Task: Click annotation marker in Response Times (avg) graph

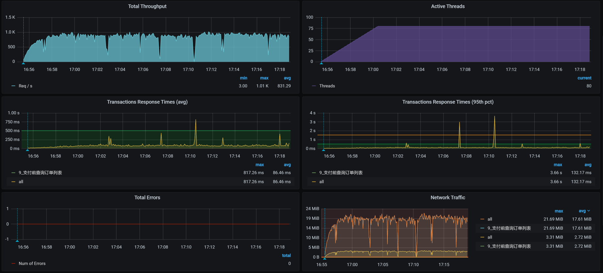Action: coord(28,150)
